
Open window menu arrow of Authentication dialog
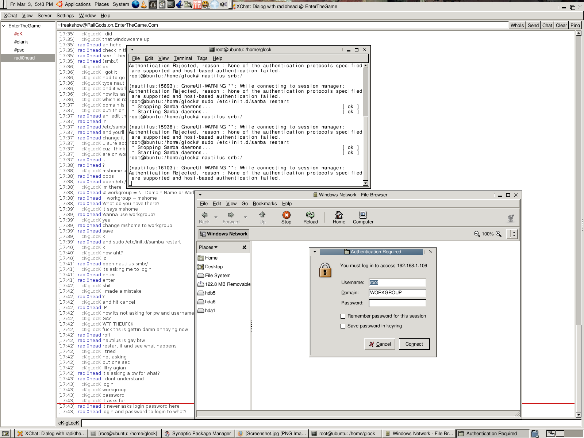pyautogui.click(x=315, y=252)
